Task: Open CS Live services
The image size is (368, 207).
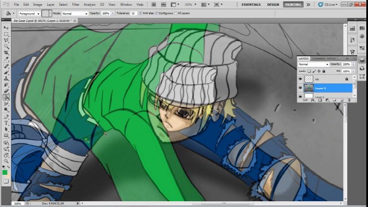Action: click(x=328, y=5)
